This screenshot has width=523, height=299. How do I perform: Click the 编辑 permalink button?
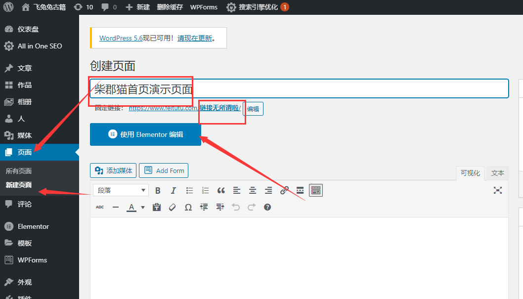pos(253,109)
